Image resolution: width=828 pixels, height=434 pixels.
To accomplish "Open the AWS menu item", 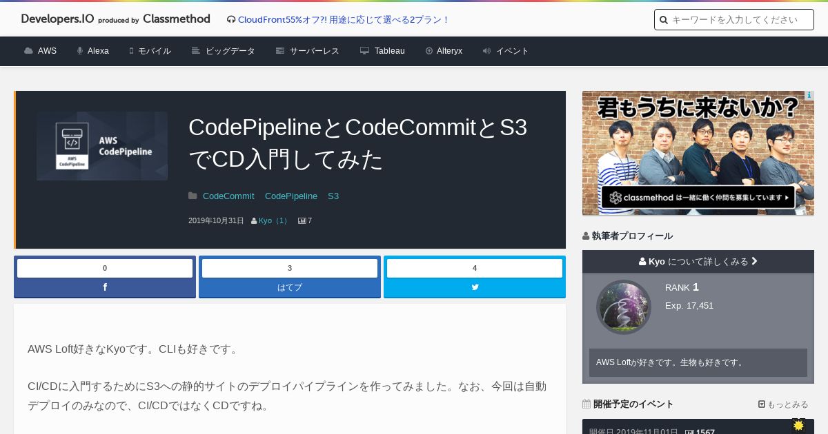I will tap(47, 51).
